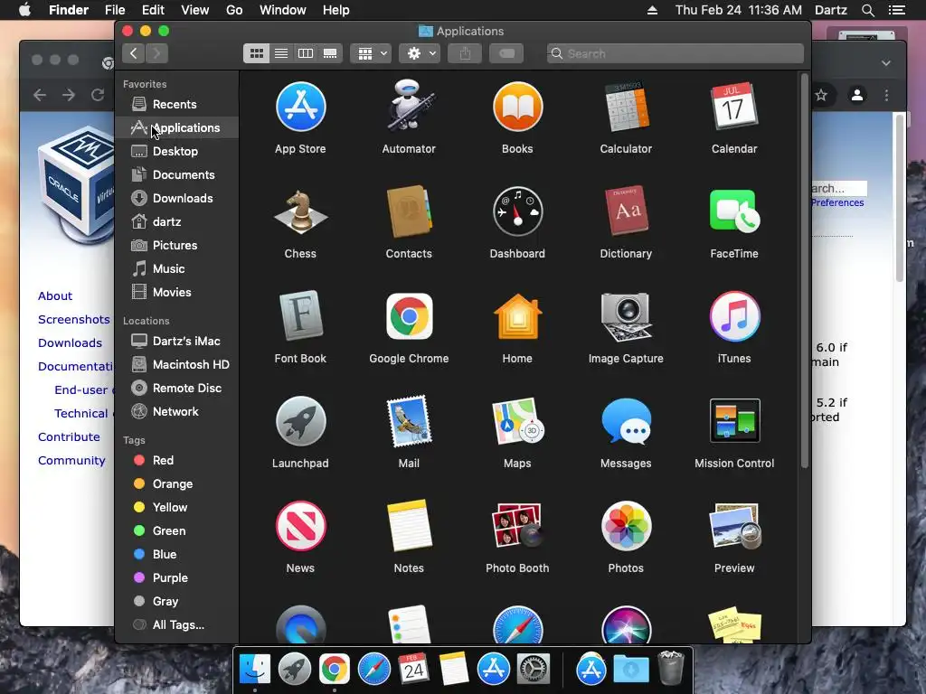Viewport: 926px width, 694px height.
Task: Select the News app icon
Action: (x=300, y=526)
